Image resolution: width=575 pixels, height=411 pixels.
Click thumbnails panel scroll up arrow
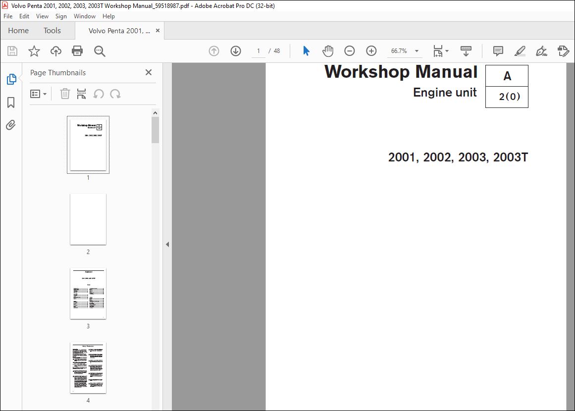pyautogui.click(x=155, y=113)
